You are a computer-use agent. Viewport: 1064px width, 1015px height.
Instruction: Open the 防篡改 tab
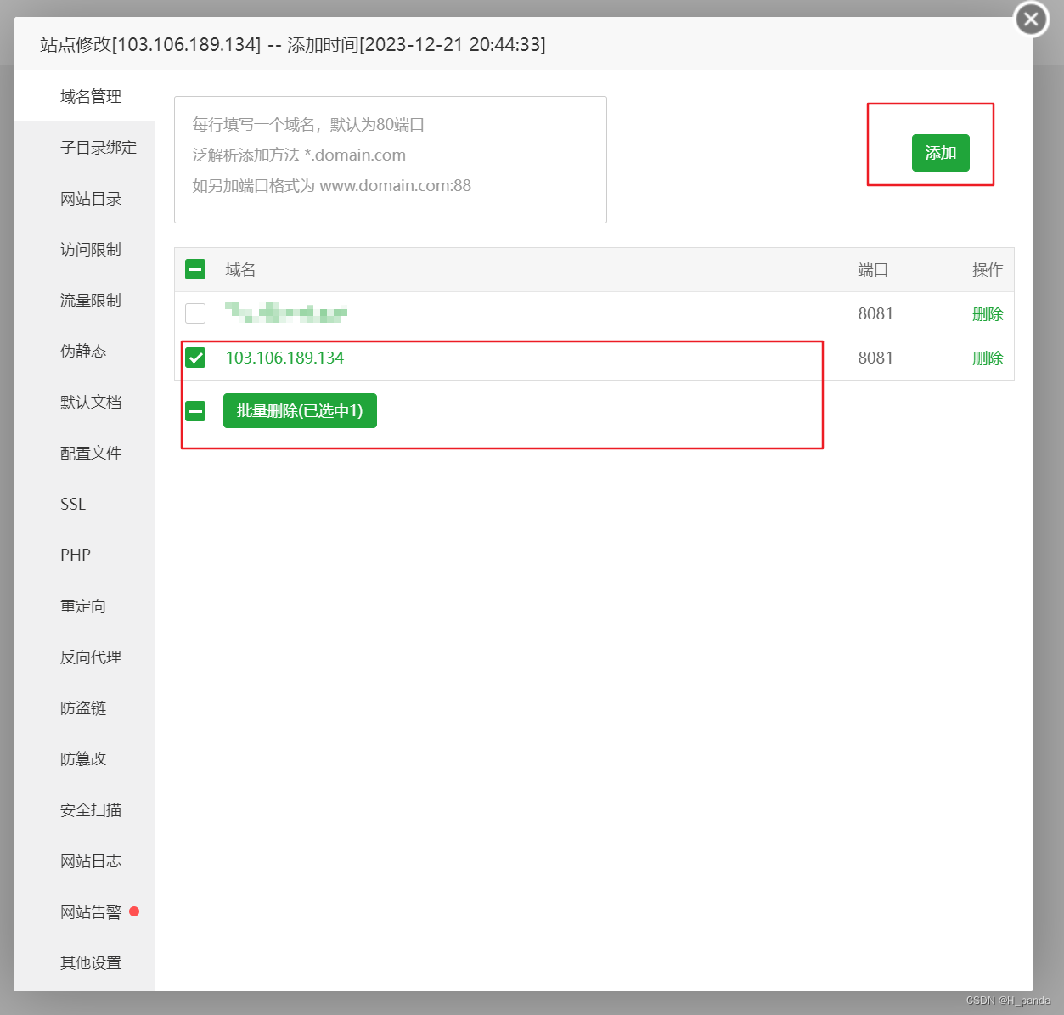tap(84, 758)
